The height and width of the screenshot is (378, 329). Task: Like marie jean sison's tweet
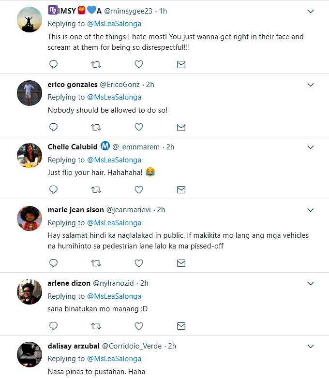[139, 263]
